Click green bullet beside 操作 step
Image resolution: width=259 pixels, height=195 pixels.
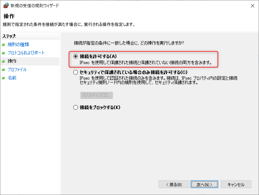tap(3, 61)
